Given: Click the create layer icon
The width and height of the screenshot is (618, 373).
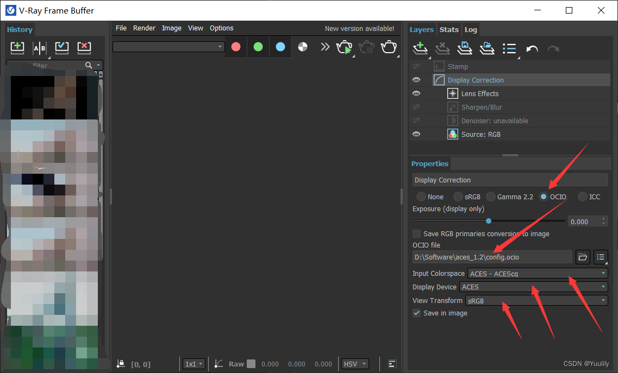Looking at the screenshot, I should pos(420,49).
